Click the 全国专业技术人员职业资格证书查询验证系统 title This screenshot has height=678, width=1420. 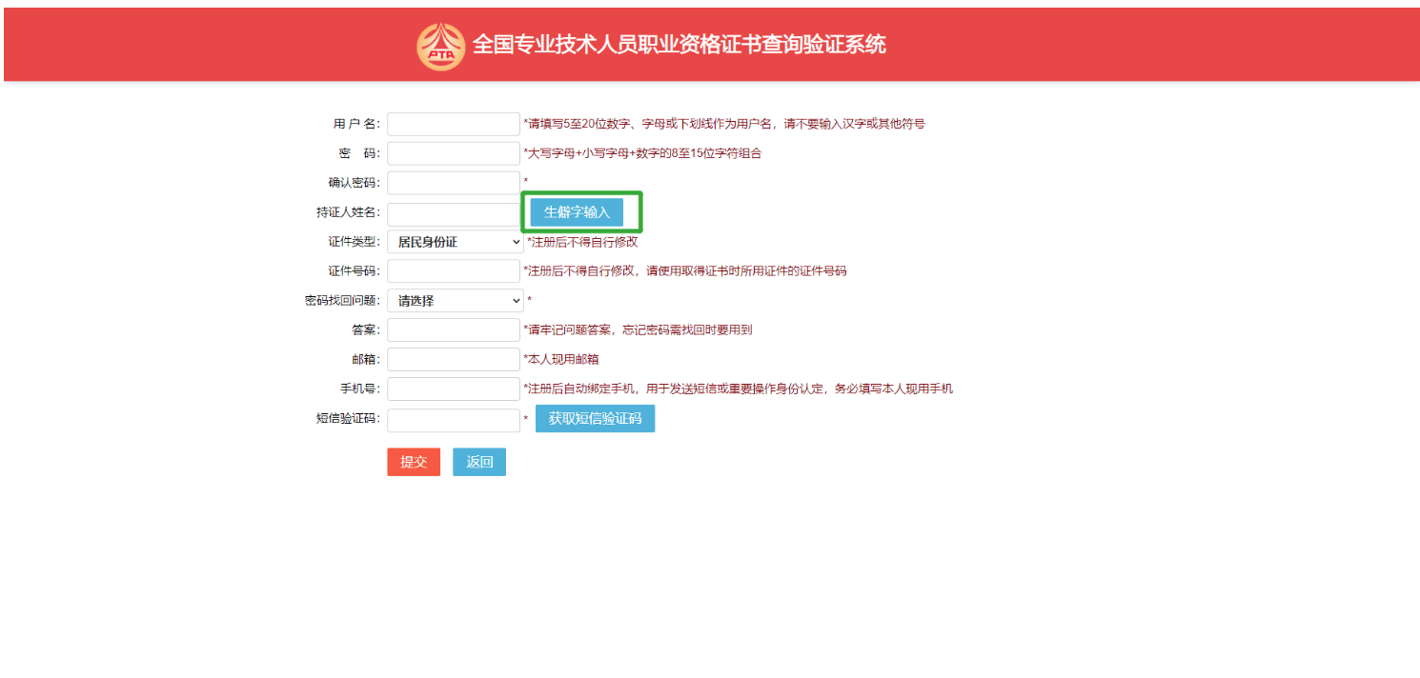(x=680, y=45)
